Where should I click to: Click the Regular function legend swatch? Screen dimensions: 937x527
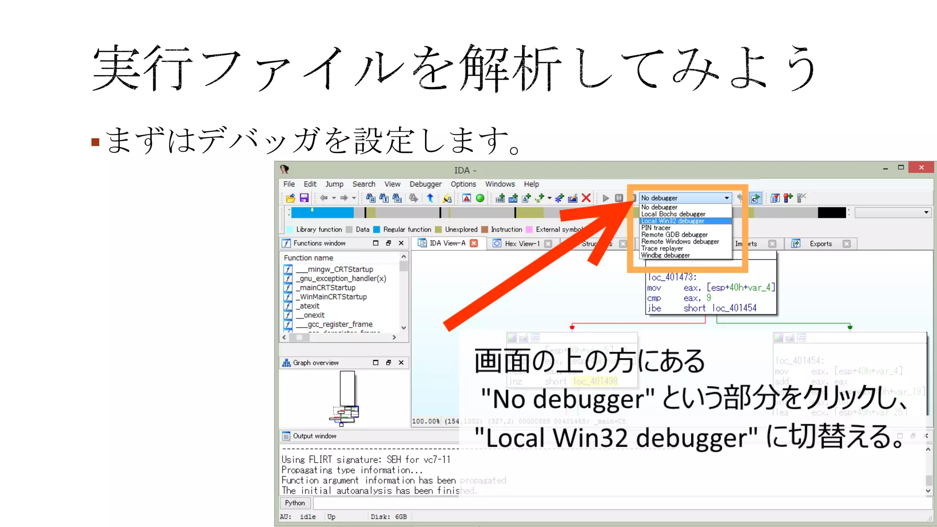tap(377, 230)
